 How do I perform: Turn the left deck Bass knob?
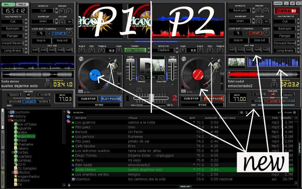(x=82, y=50)
